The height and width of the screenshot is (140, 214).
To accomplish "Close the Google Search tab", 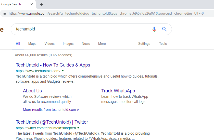I will (32, 4).
